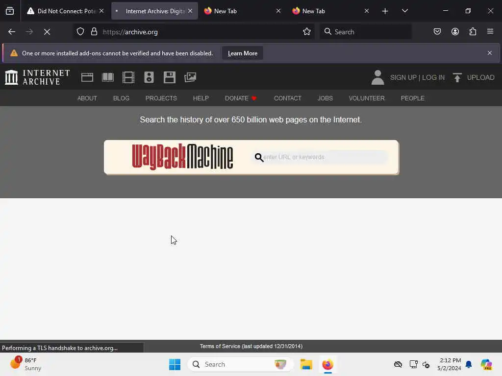This screenshot has height=376, width=502.
Task: Click LOG IN link
Action: (x=433, y=77)
